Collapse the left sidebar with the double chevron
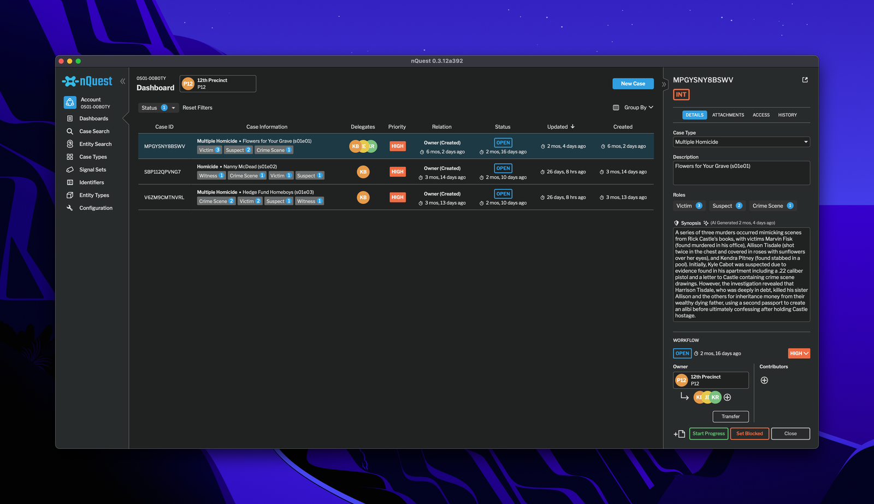874x504 pixels. click(123, 81)
